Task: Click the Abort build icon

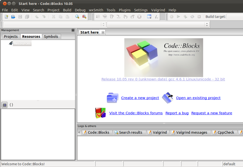Action: pyautogui.click(x=199, y=17)
